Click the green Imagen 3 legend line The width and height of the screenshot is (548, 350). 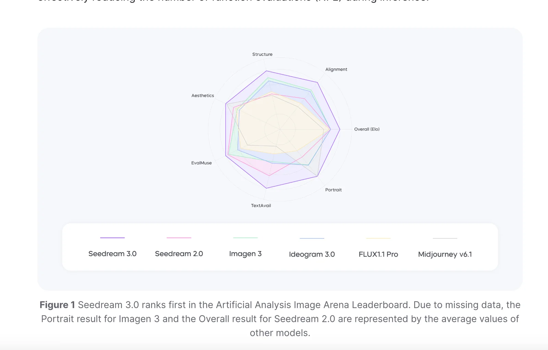coord(245,237)
